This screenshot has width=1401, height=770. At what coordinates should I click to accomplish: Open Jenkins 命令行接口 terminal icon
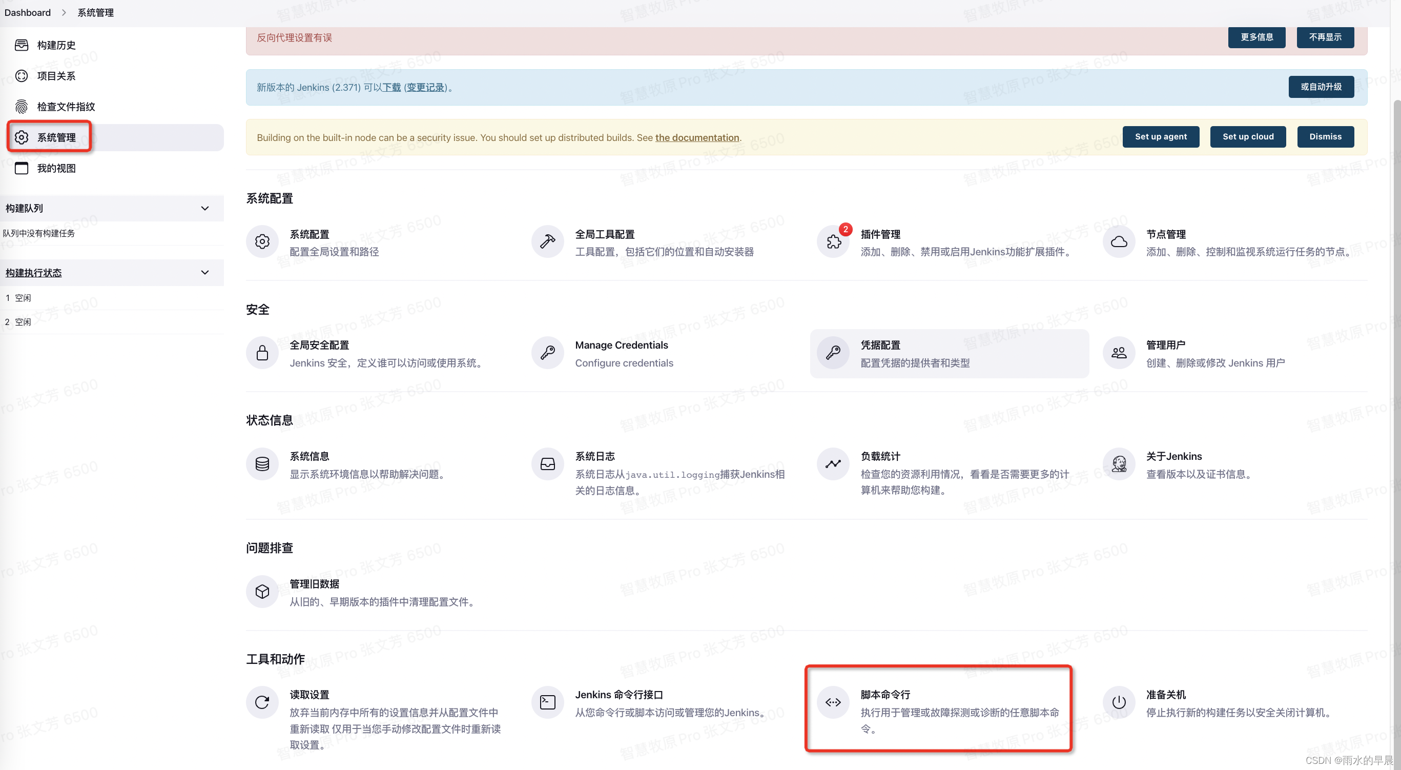point(547,702)
